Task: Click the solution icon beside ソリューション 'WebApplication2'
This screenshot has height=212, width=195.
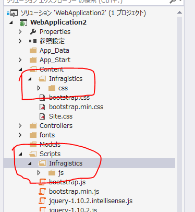Action: click(13, 13)
